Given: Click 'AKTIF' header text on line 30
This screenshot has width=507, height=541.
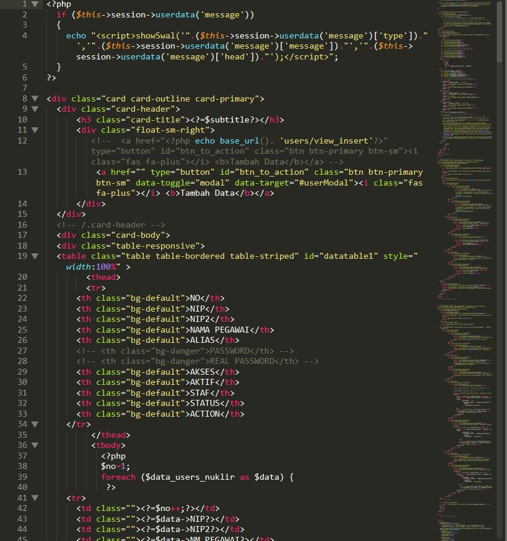Looking at the screenshot, I should (202, 382).
